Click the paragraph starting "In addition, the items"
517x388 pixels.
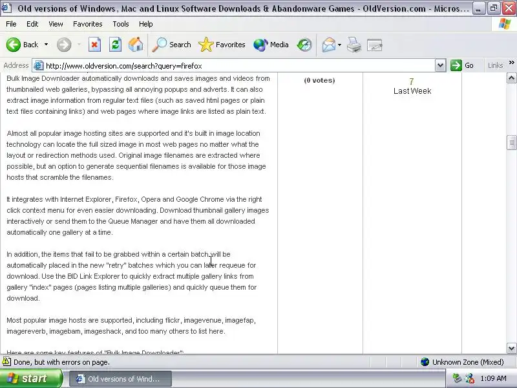(132, 276)
